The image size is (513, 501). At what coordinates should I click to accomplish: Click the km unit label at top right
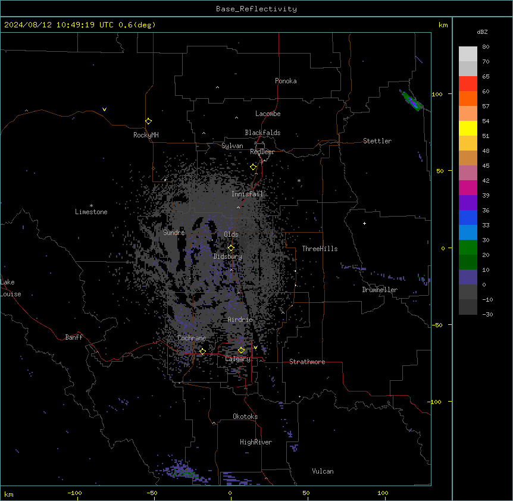pyautogui.click(x=443, y=25)
